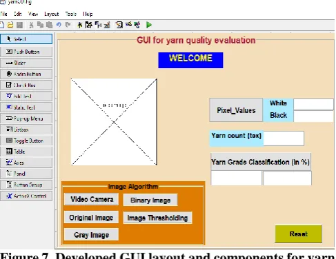The width and height of the screenshot is (336, 259).
Task: Open the Tools menu
Action: tap(70, 14)
